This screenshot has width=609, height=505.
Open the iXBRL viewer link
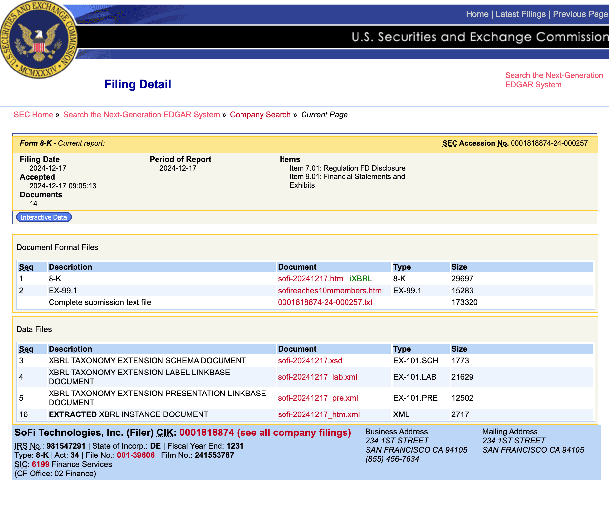tap(361, 279)
